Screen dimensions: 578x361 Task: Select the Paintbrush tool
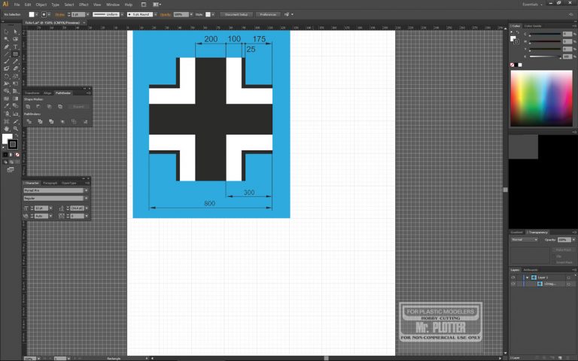[x=6, y=61]
